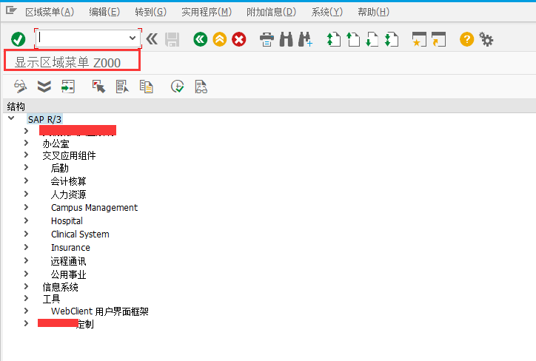The image size is (536, 361).
Task: Go to First page icon
Action: tap(334, 39)
